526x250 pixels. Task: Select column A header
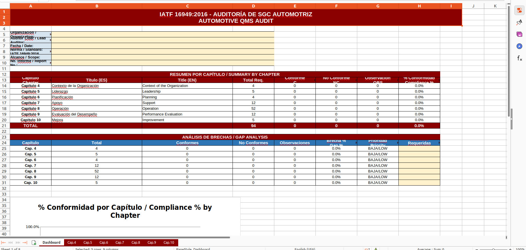(31, 6)
